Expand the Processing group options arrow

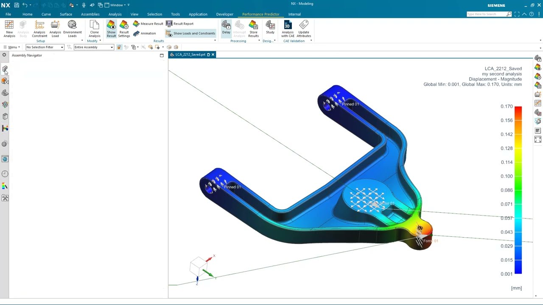tap(259, 41)
